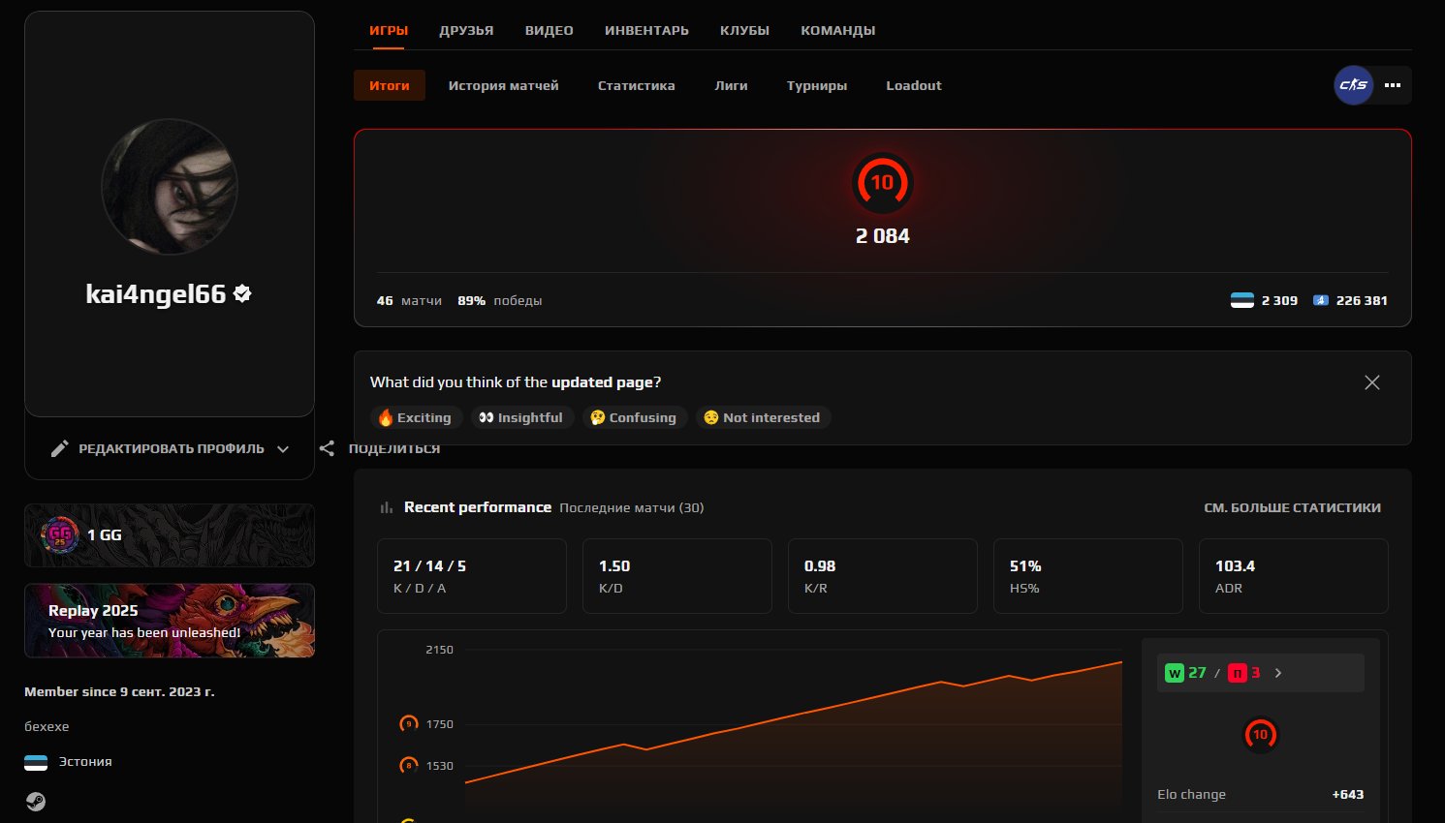Switch to the ИНВЕНТАРЬ tab
Image resolution: width=1445 pixels, height=823 pixels.
[x=646, y=30]
